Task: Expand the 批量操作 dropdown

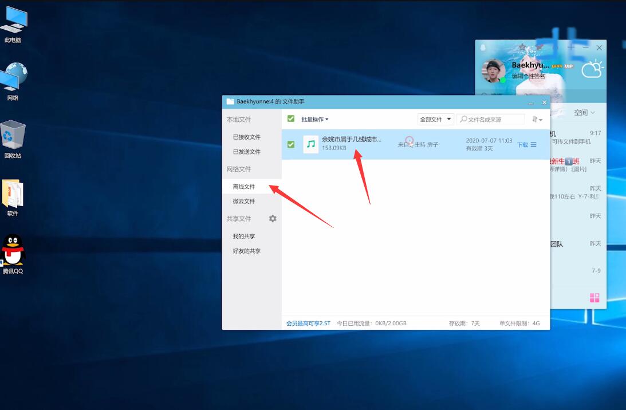Action: click(x=314, y=119)
